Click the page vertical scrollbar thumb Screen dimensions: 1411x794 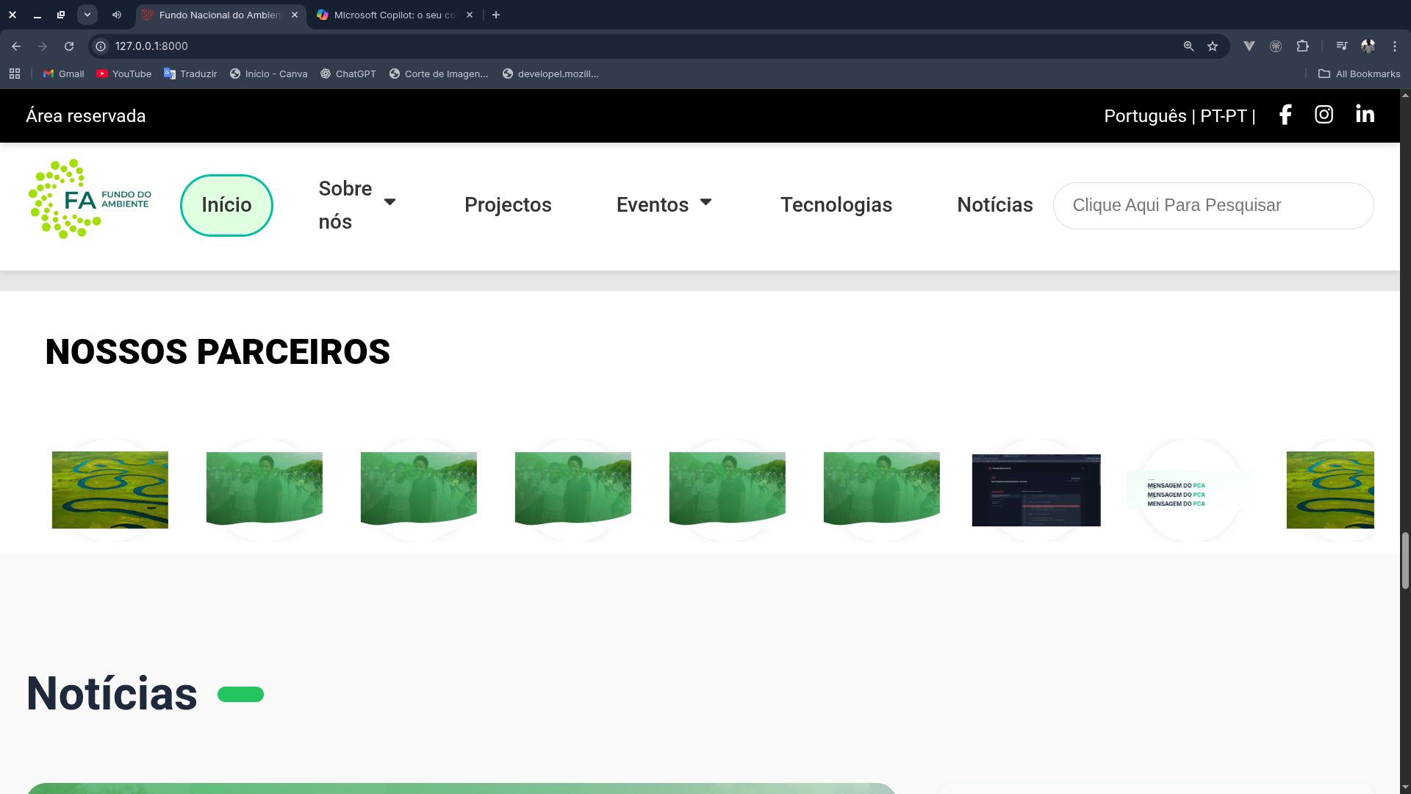[x=1405, y=560]
